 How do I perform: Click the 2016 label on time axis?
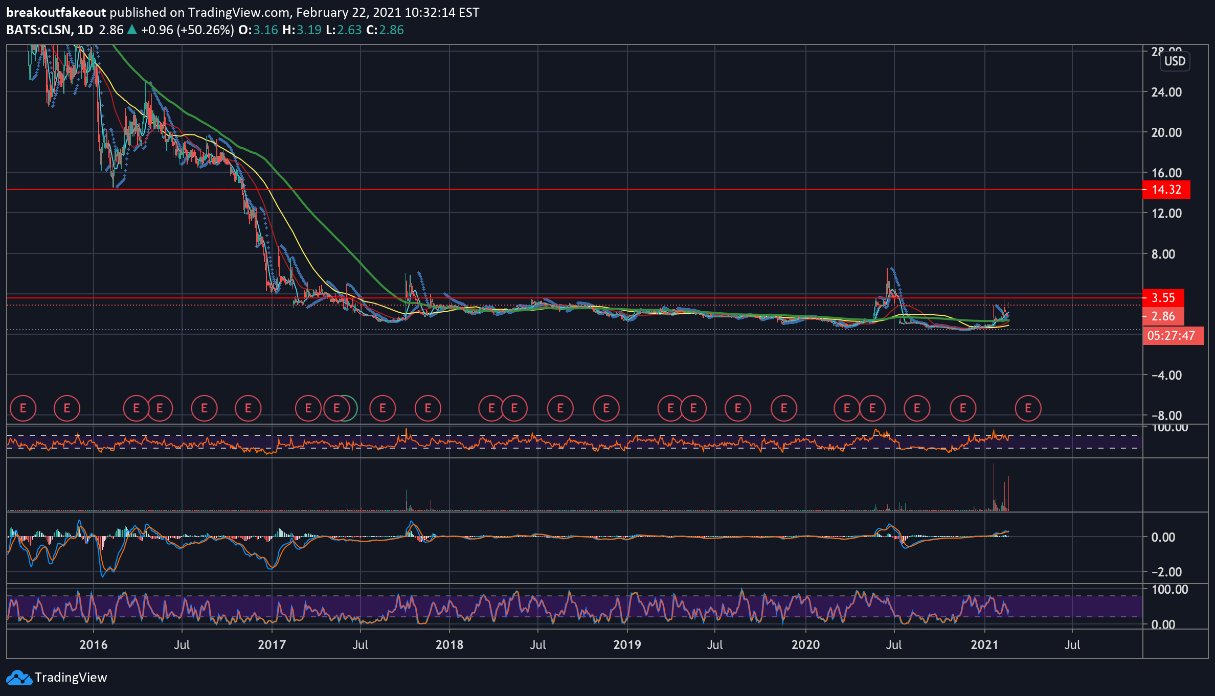coord(94,645)
